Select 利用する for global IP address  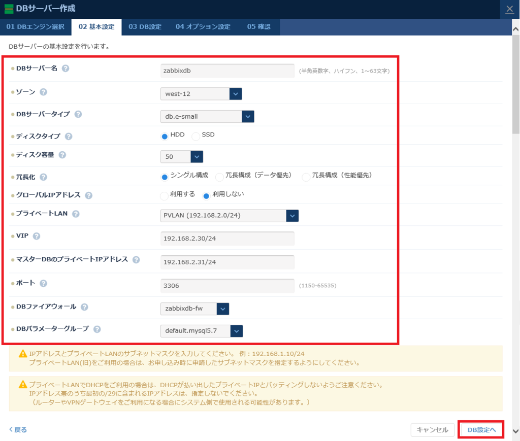[164, 196]
